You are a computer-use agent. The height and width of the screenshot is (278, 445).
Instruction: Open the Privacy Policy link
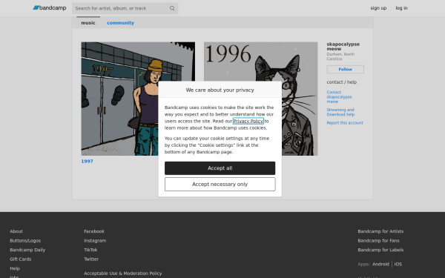point(248,121)
